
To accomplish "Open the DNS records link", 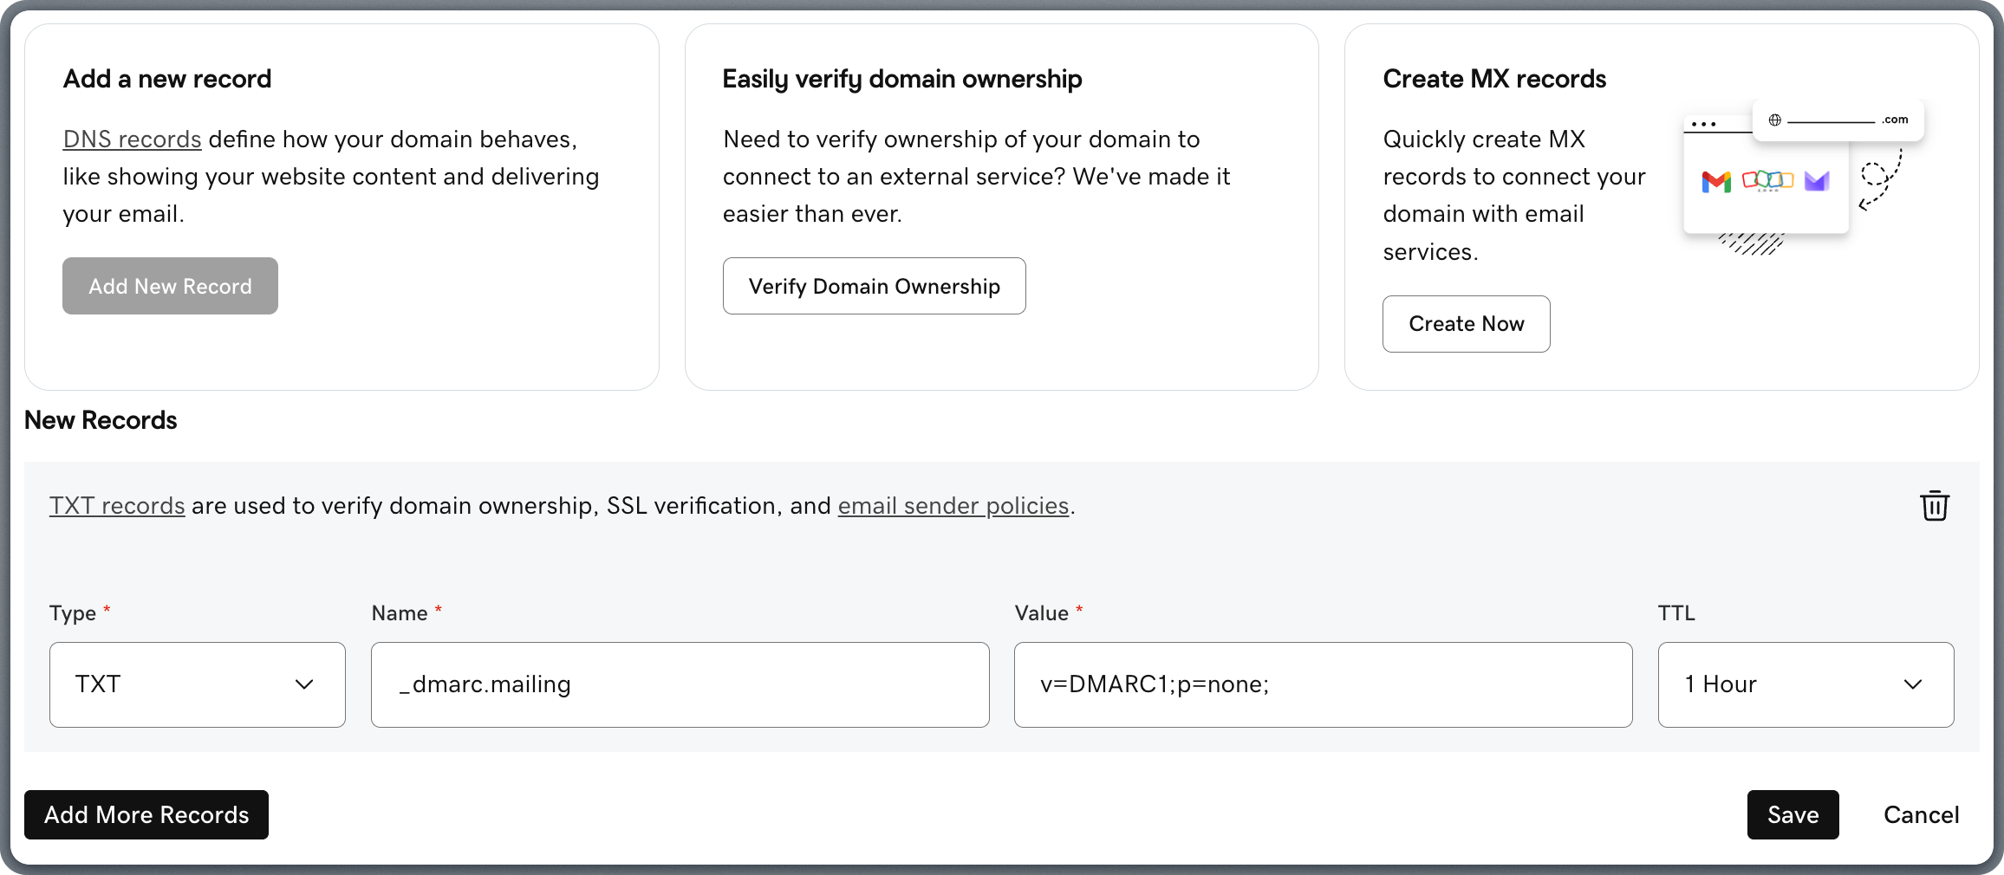I will click(x=132, y=139).
